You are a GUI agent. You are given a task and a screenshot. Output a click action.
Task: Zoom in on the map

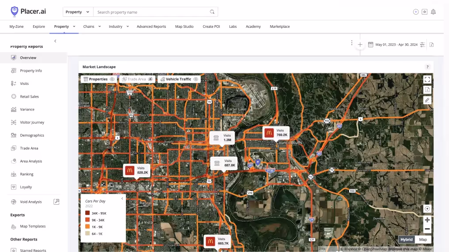click(x=427, y=220)
